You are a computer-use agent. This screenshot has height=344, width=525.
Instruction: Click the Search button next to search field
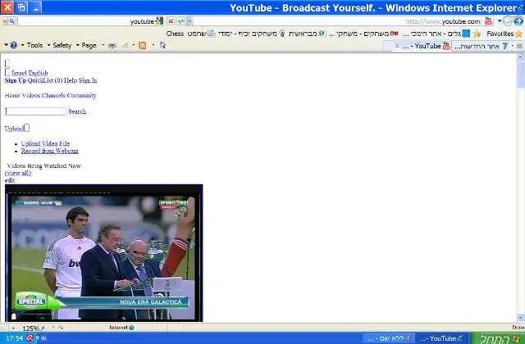(76, 111)
